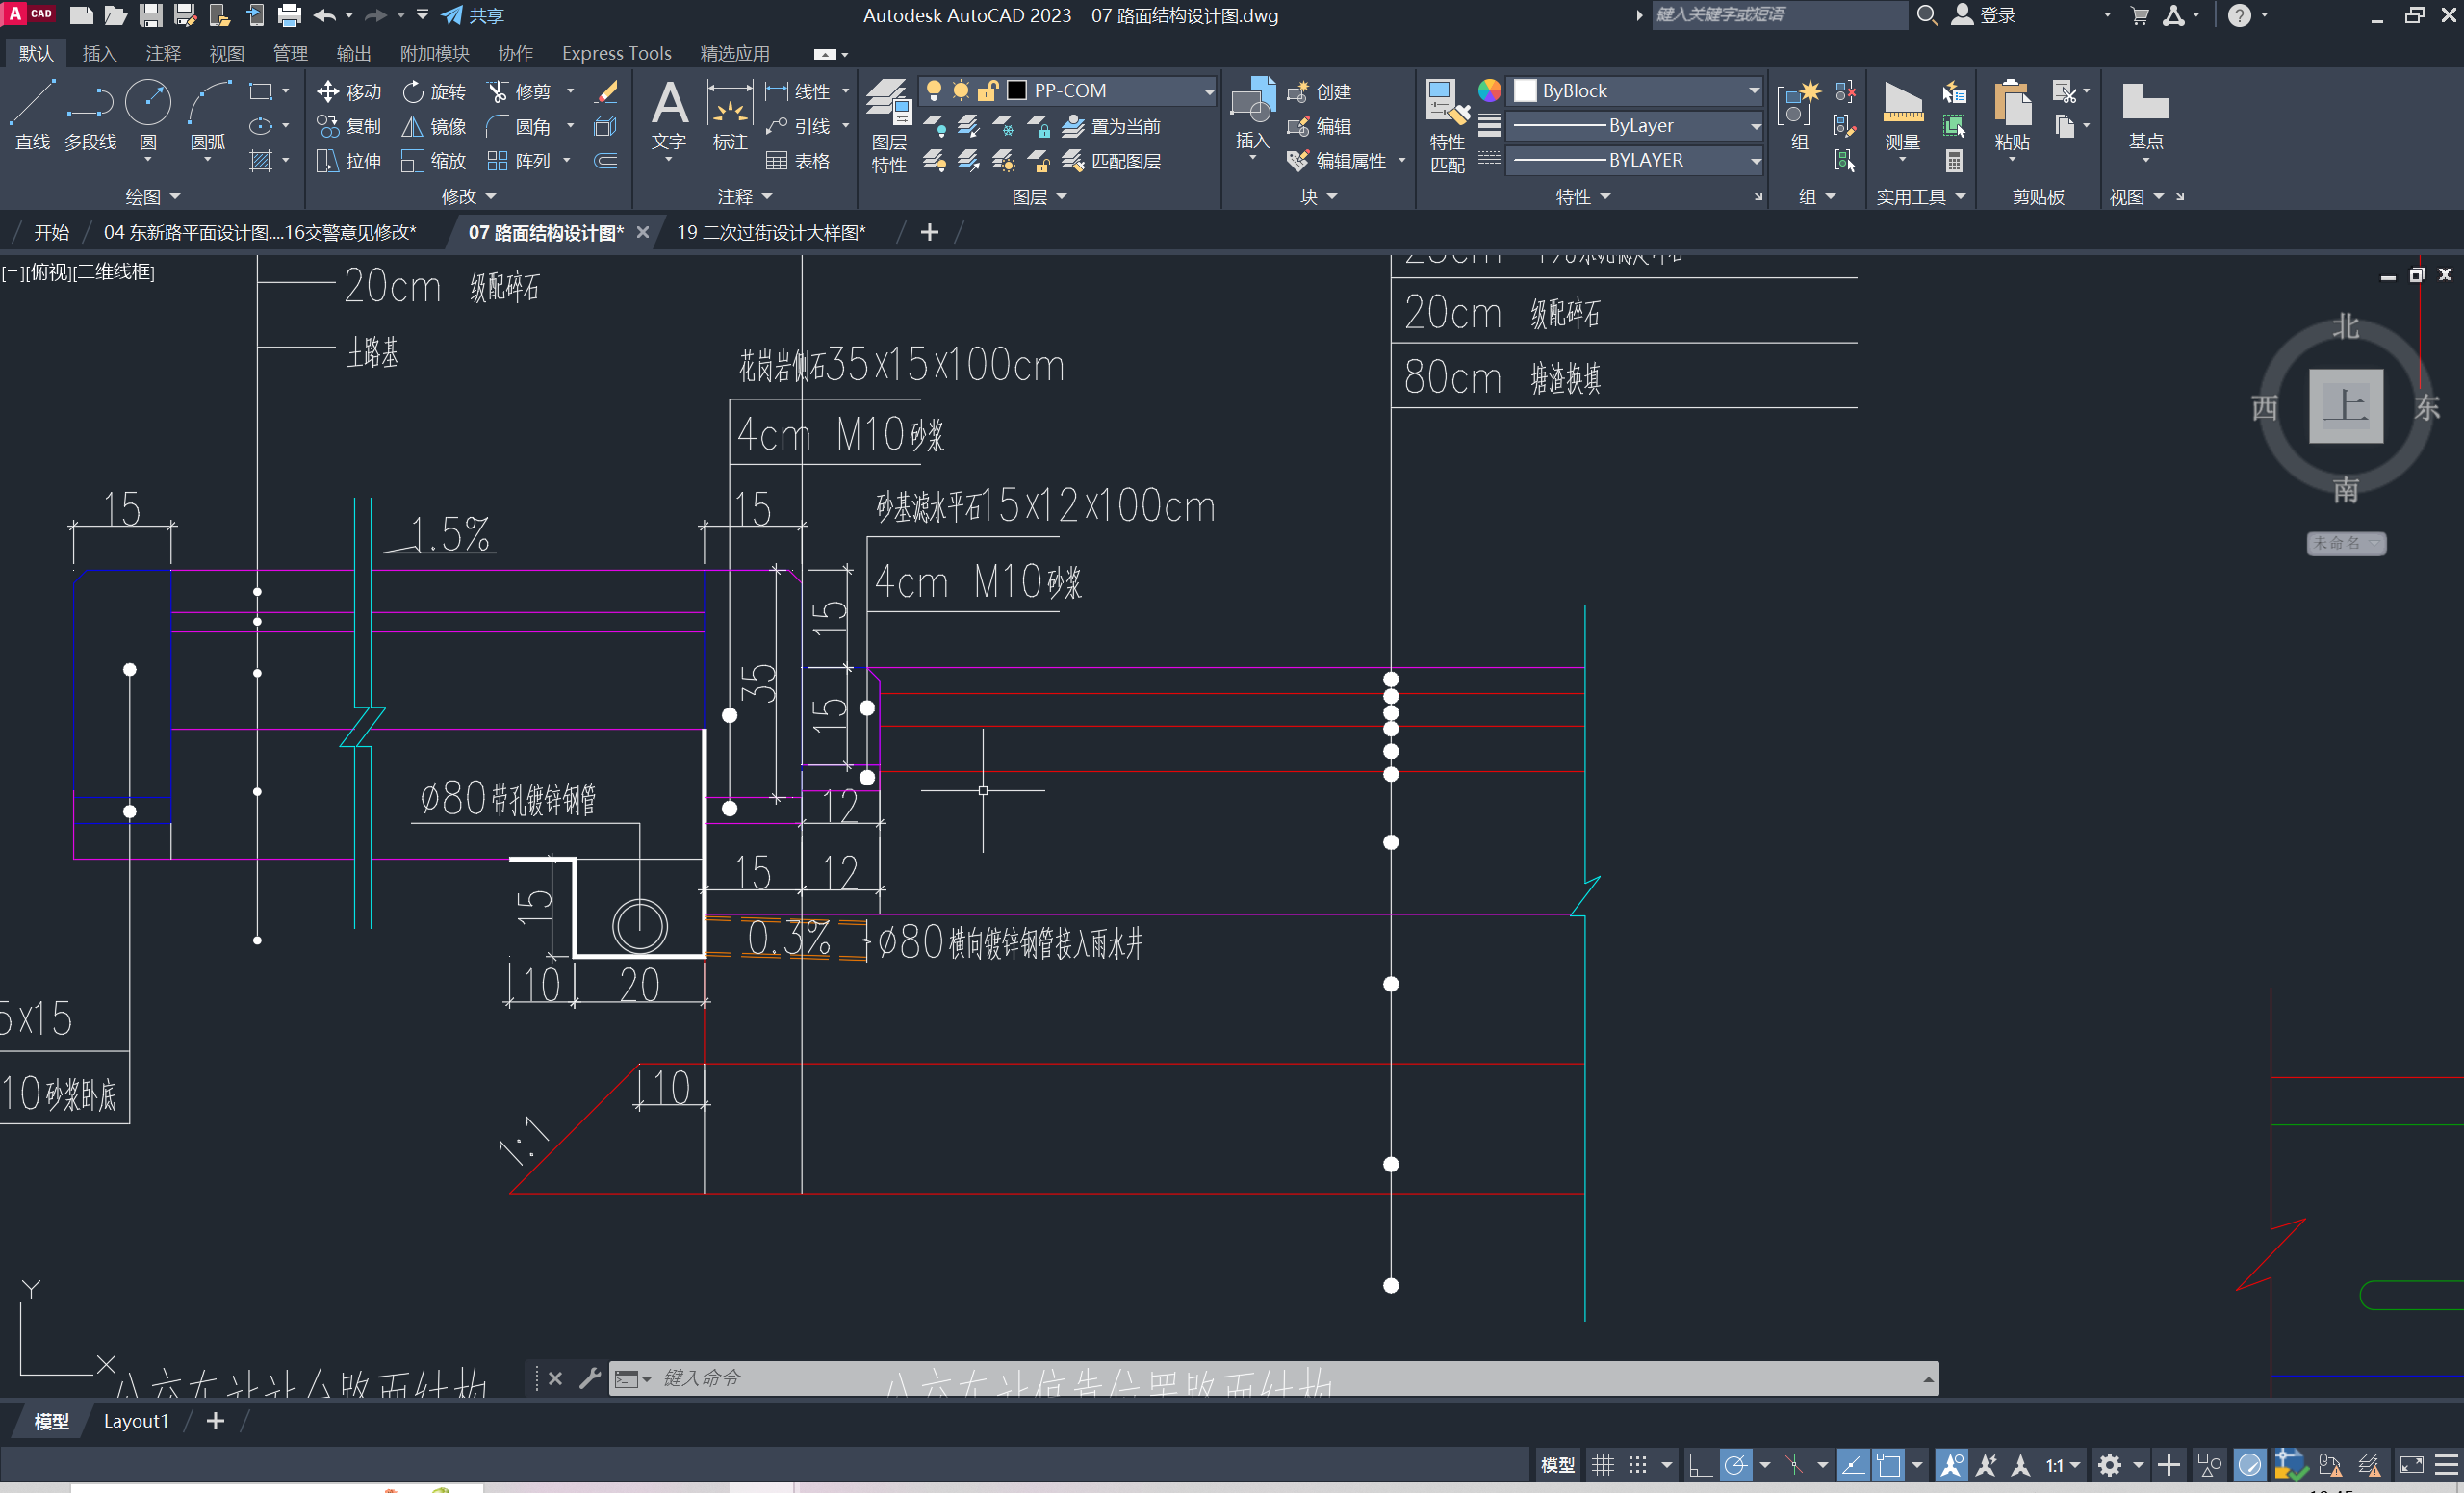Click the Array (阵列) tool
This screenshot has height=1493, width=2464.
tap(519, 161)
